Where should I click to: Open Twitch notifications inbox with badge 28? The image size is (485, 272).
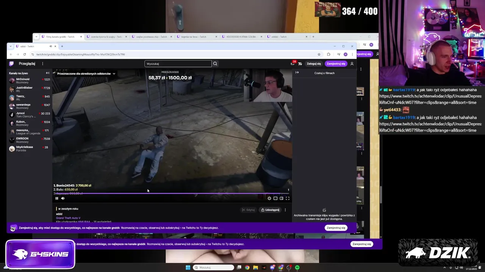click(x=293, y=63)
